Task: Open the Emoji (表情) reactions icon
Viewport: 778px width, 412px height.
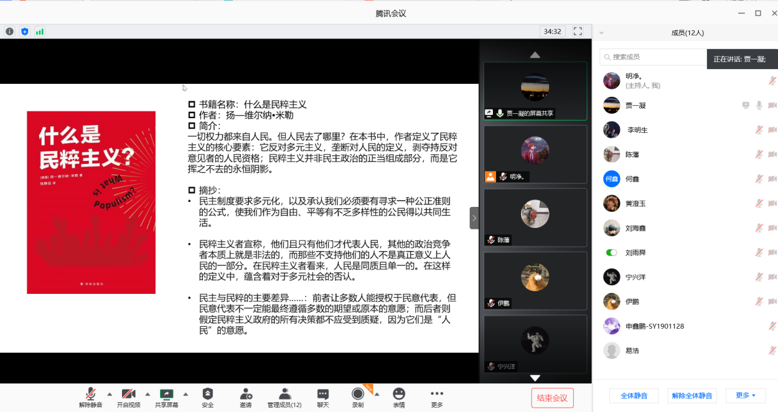Action: click(x=399, y=397)
